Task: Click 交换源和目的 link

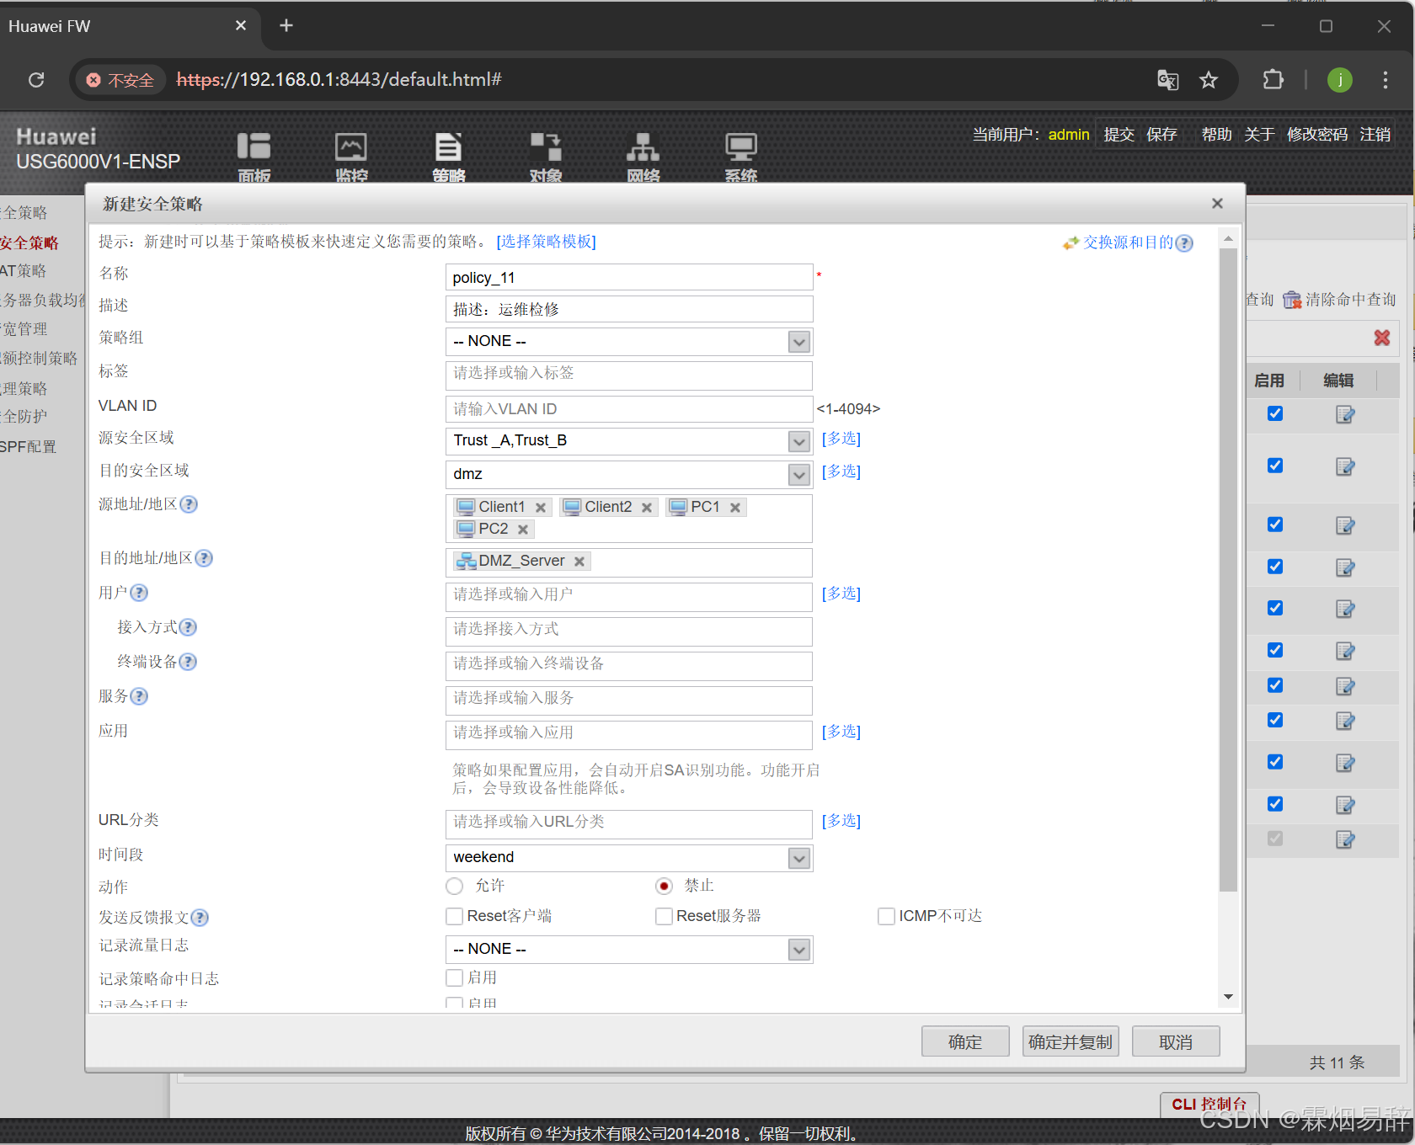Action: pos(1128,242)
